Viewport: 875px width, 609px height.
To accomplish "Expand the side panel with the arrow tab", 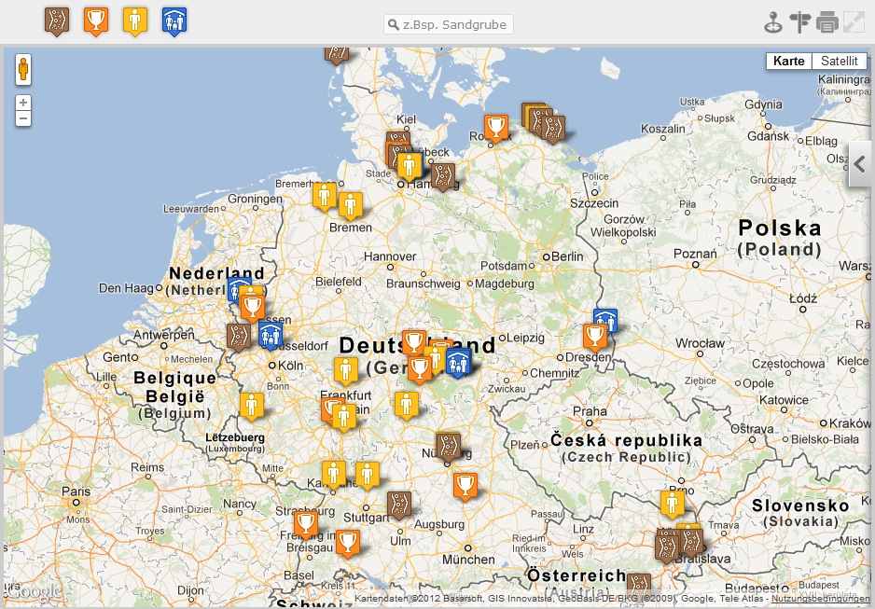I will [860, 164].
